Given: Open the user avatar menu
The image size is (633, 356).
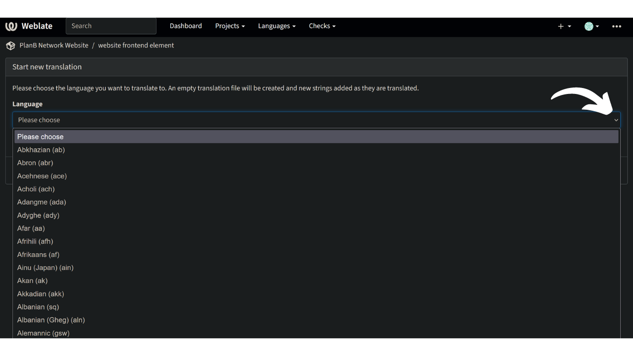Looking at the screenshot, I should point(591,26).
